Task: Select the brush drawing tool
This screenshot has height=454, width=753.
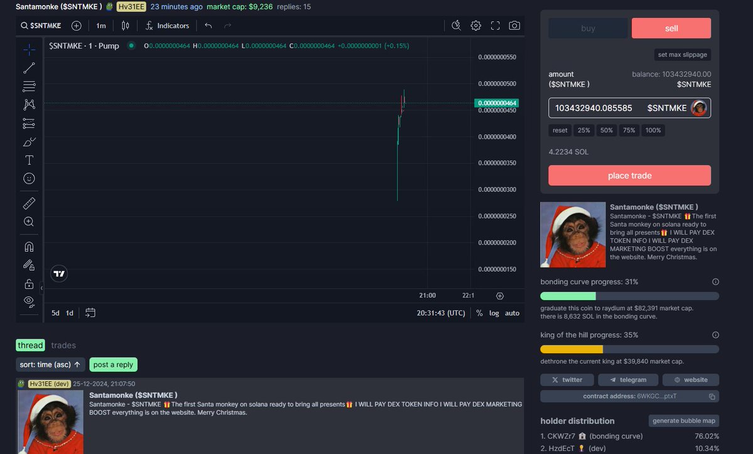Action: pos(29,142)
